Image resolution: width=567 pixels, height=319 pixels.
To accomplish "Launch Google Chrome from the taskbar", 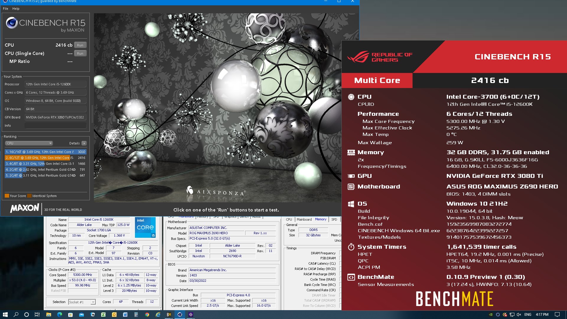I will 147,315.
